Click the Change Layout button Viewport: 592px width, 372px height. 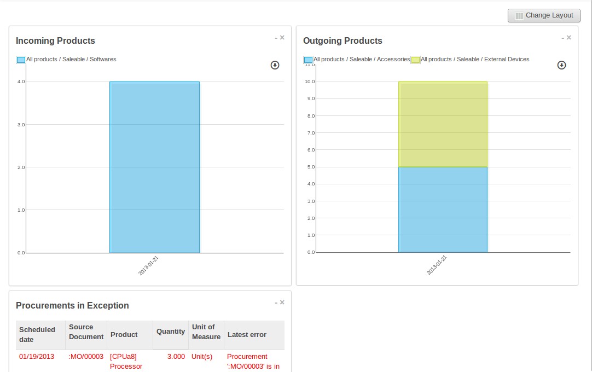click(x=543, y=15)
